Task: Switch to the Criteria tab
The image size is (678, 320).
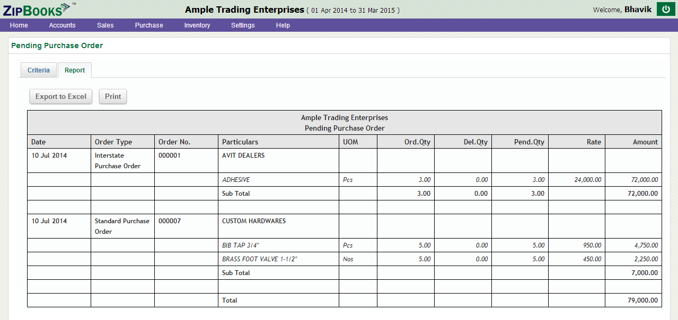Action: [x=39, y=70]
